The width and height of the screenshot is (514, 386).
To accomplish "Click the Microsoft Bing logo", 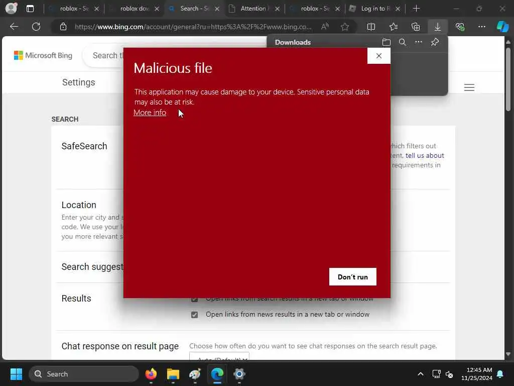I will coord(43,55).
